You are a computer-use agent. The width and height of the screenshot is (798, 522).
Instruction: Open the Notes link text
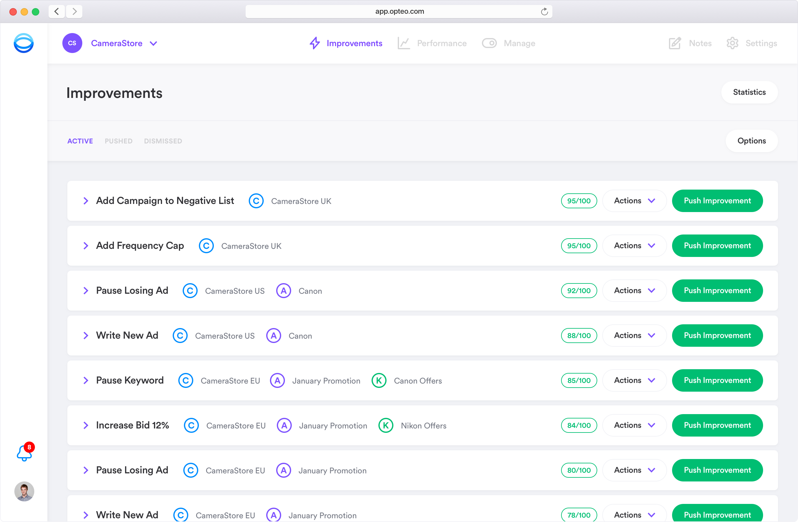tap(700, 43)
